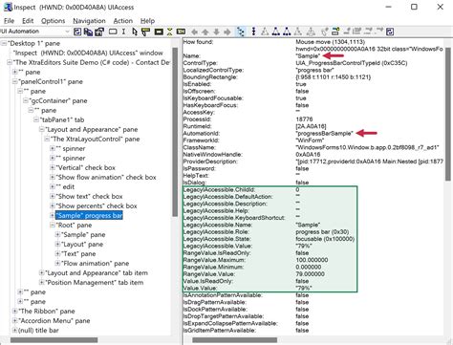Expand the "Show percents" check box node
The height and width of the screenshot is (345, 453).
(x=53, y=205)
